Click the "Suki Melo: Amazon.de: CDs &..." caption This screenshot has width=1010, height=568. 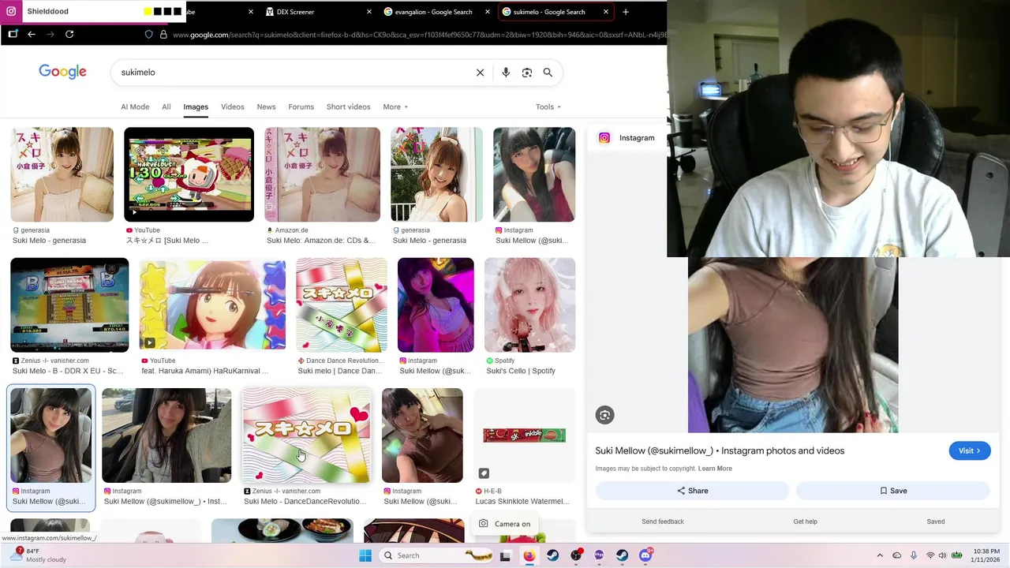321,241
